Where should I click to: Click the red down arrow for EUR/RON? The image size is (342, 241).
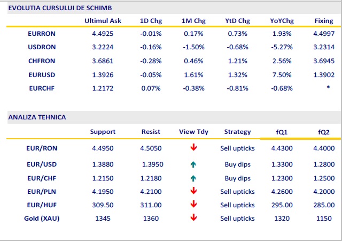point(193,147)
